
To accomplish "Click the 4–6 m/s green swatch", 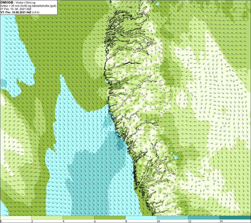I will (78, 217).
